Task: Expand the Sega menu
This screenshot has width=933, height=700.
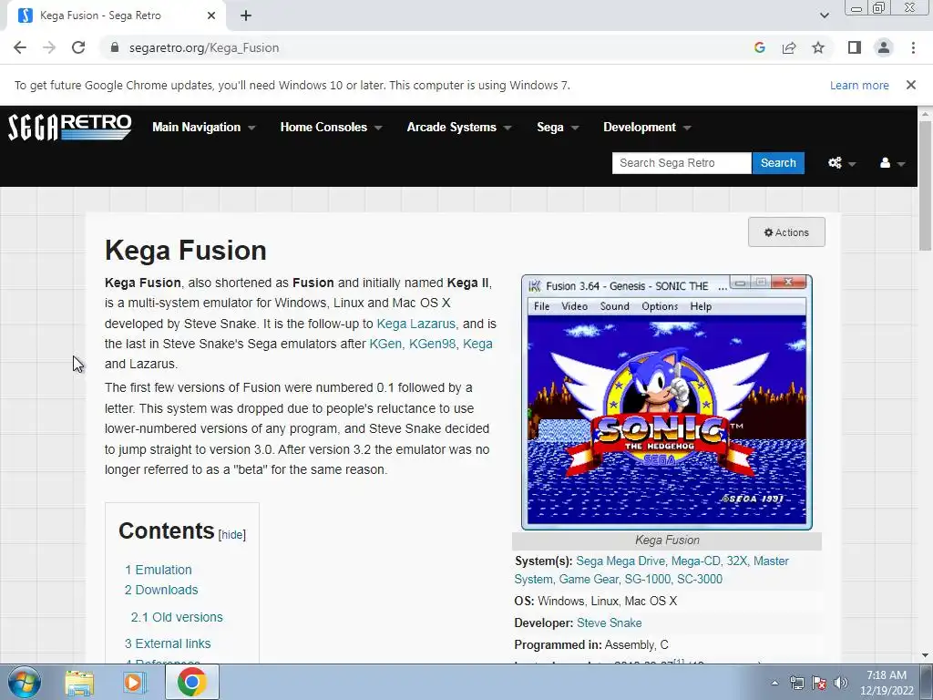Action: point(558,128)
